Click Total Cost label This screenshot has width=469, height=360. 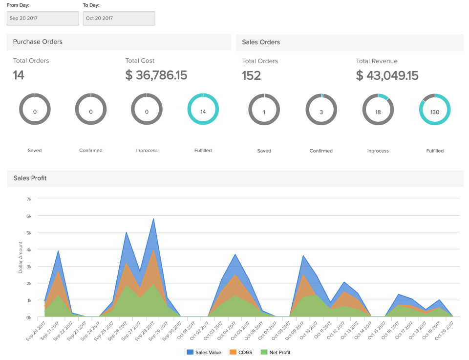coord(140,61)
